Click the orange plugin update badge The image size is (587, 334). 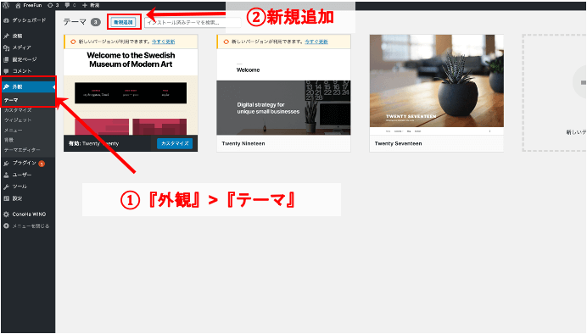(42, 164)
